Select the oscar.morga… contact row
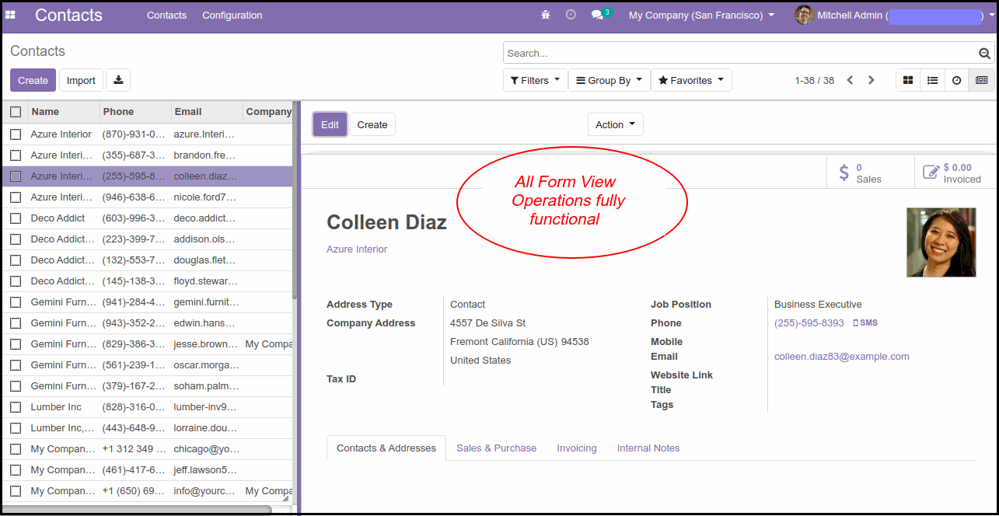This screenshot has height=516, width=999. [148, 365]
